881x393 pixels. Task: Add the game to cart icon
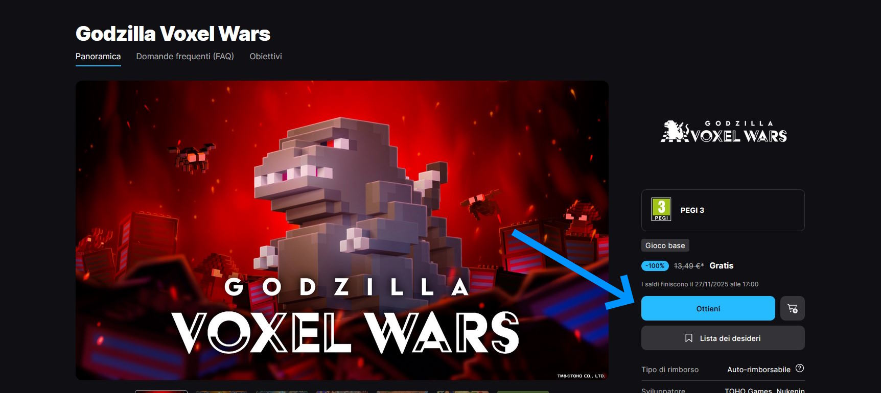click(792, 308)
